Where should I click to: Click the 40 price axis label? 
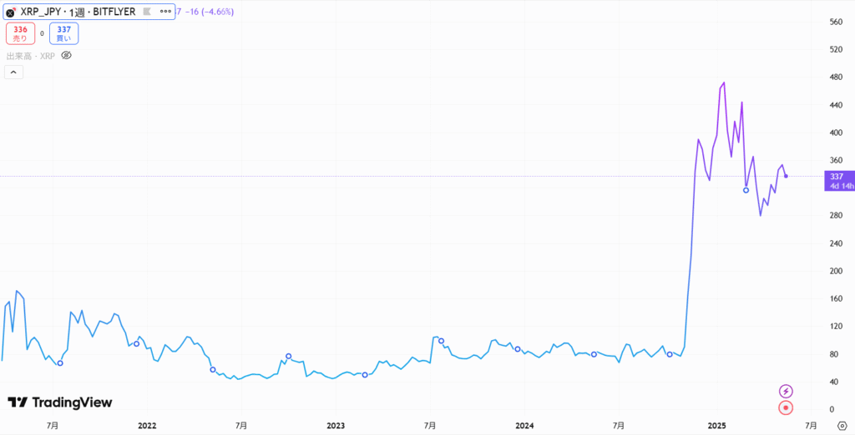click(x=833, y=382)
